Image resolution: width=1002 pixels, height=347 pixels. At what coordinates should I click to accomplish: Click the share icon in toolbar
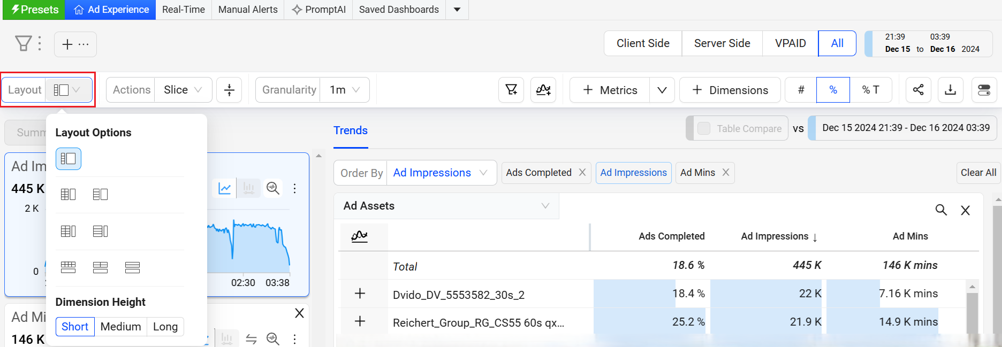pyautogui.click(x=918, y=90)
